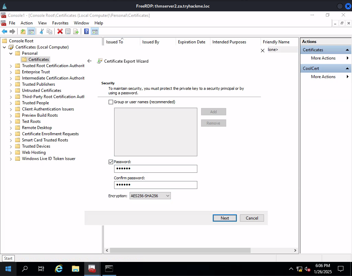Open the Favorites menu

[x=60, y=23]
